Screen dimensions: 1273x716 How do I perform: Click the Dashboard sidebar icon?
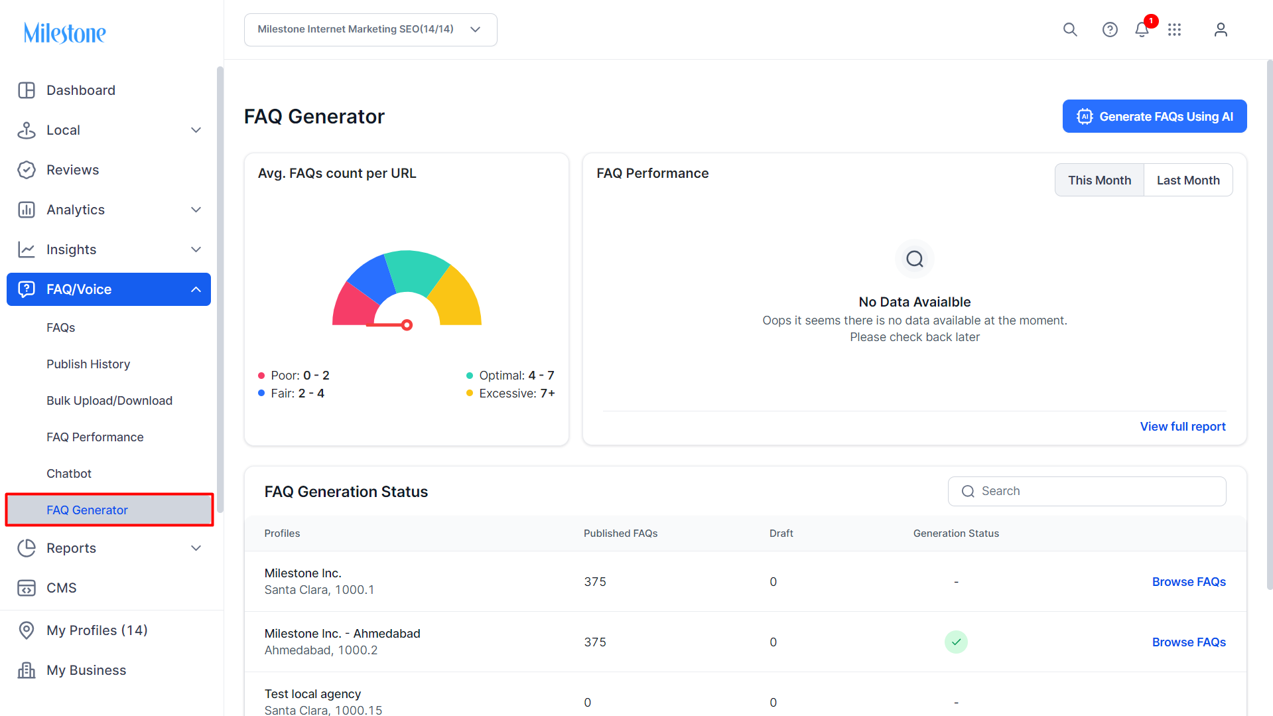tap(27, 90)
